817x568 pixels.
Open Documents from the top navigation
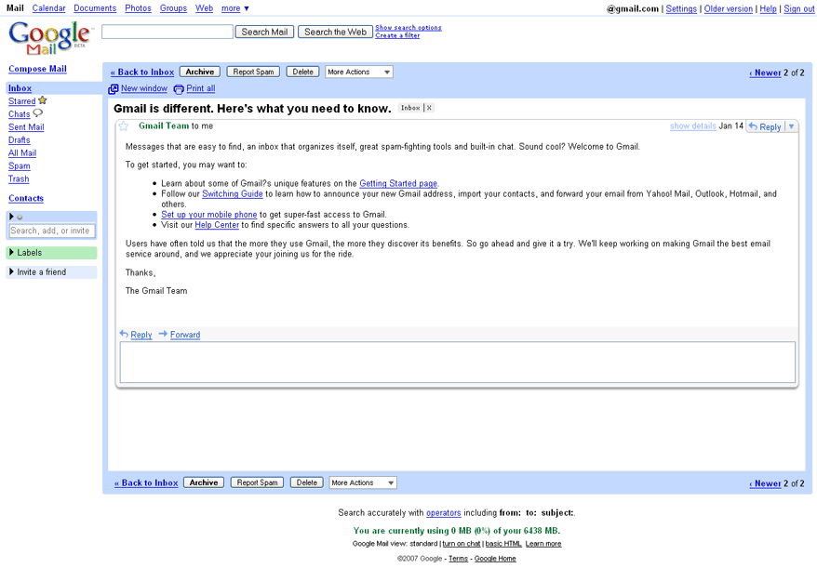(x=95, y=8)
